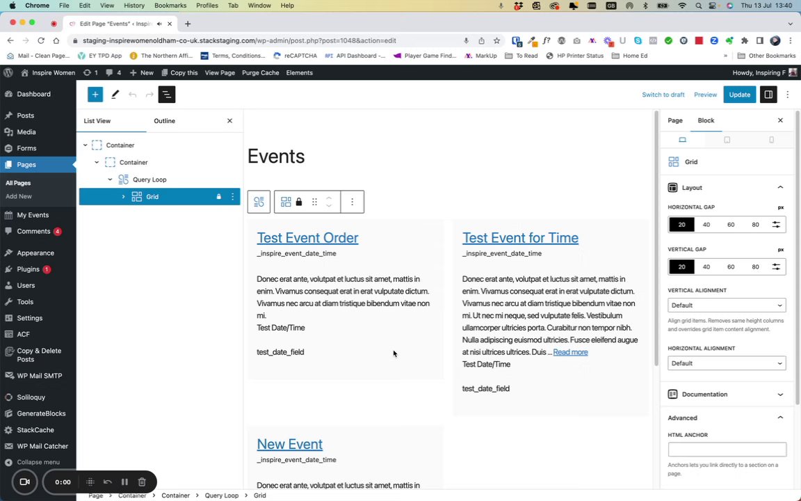Restart recording using the undo arrow

107,482
